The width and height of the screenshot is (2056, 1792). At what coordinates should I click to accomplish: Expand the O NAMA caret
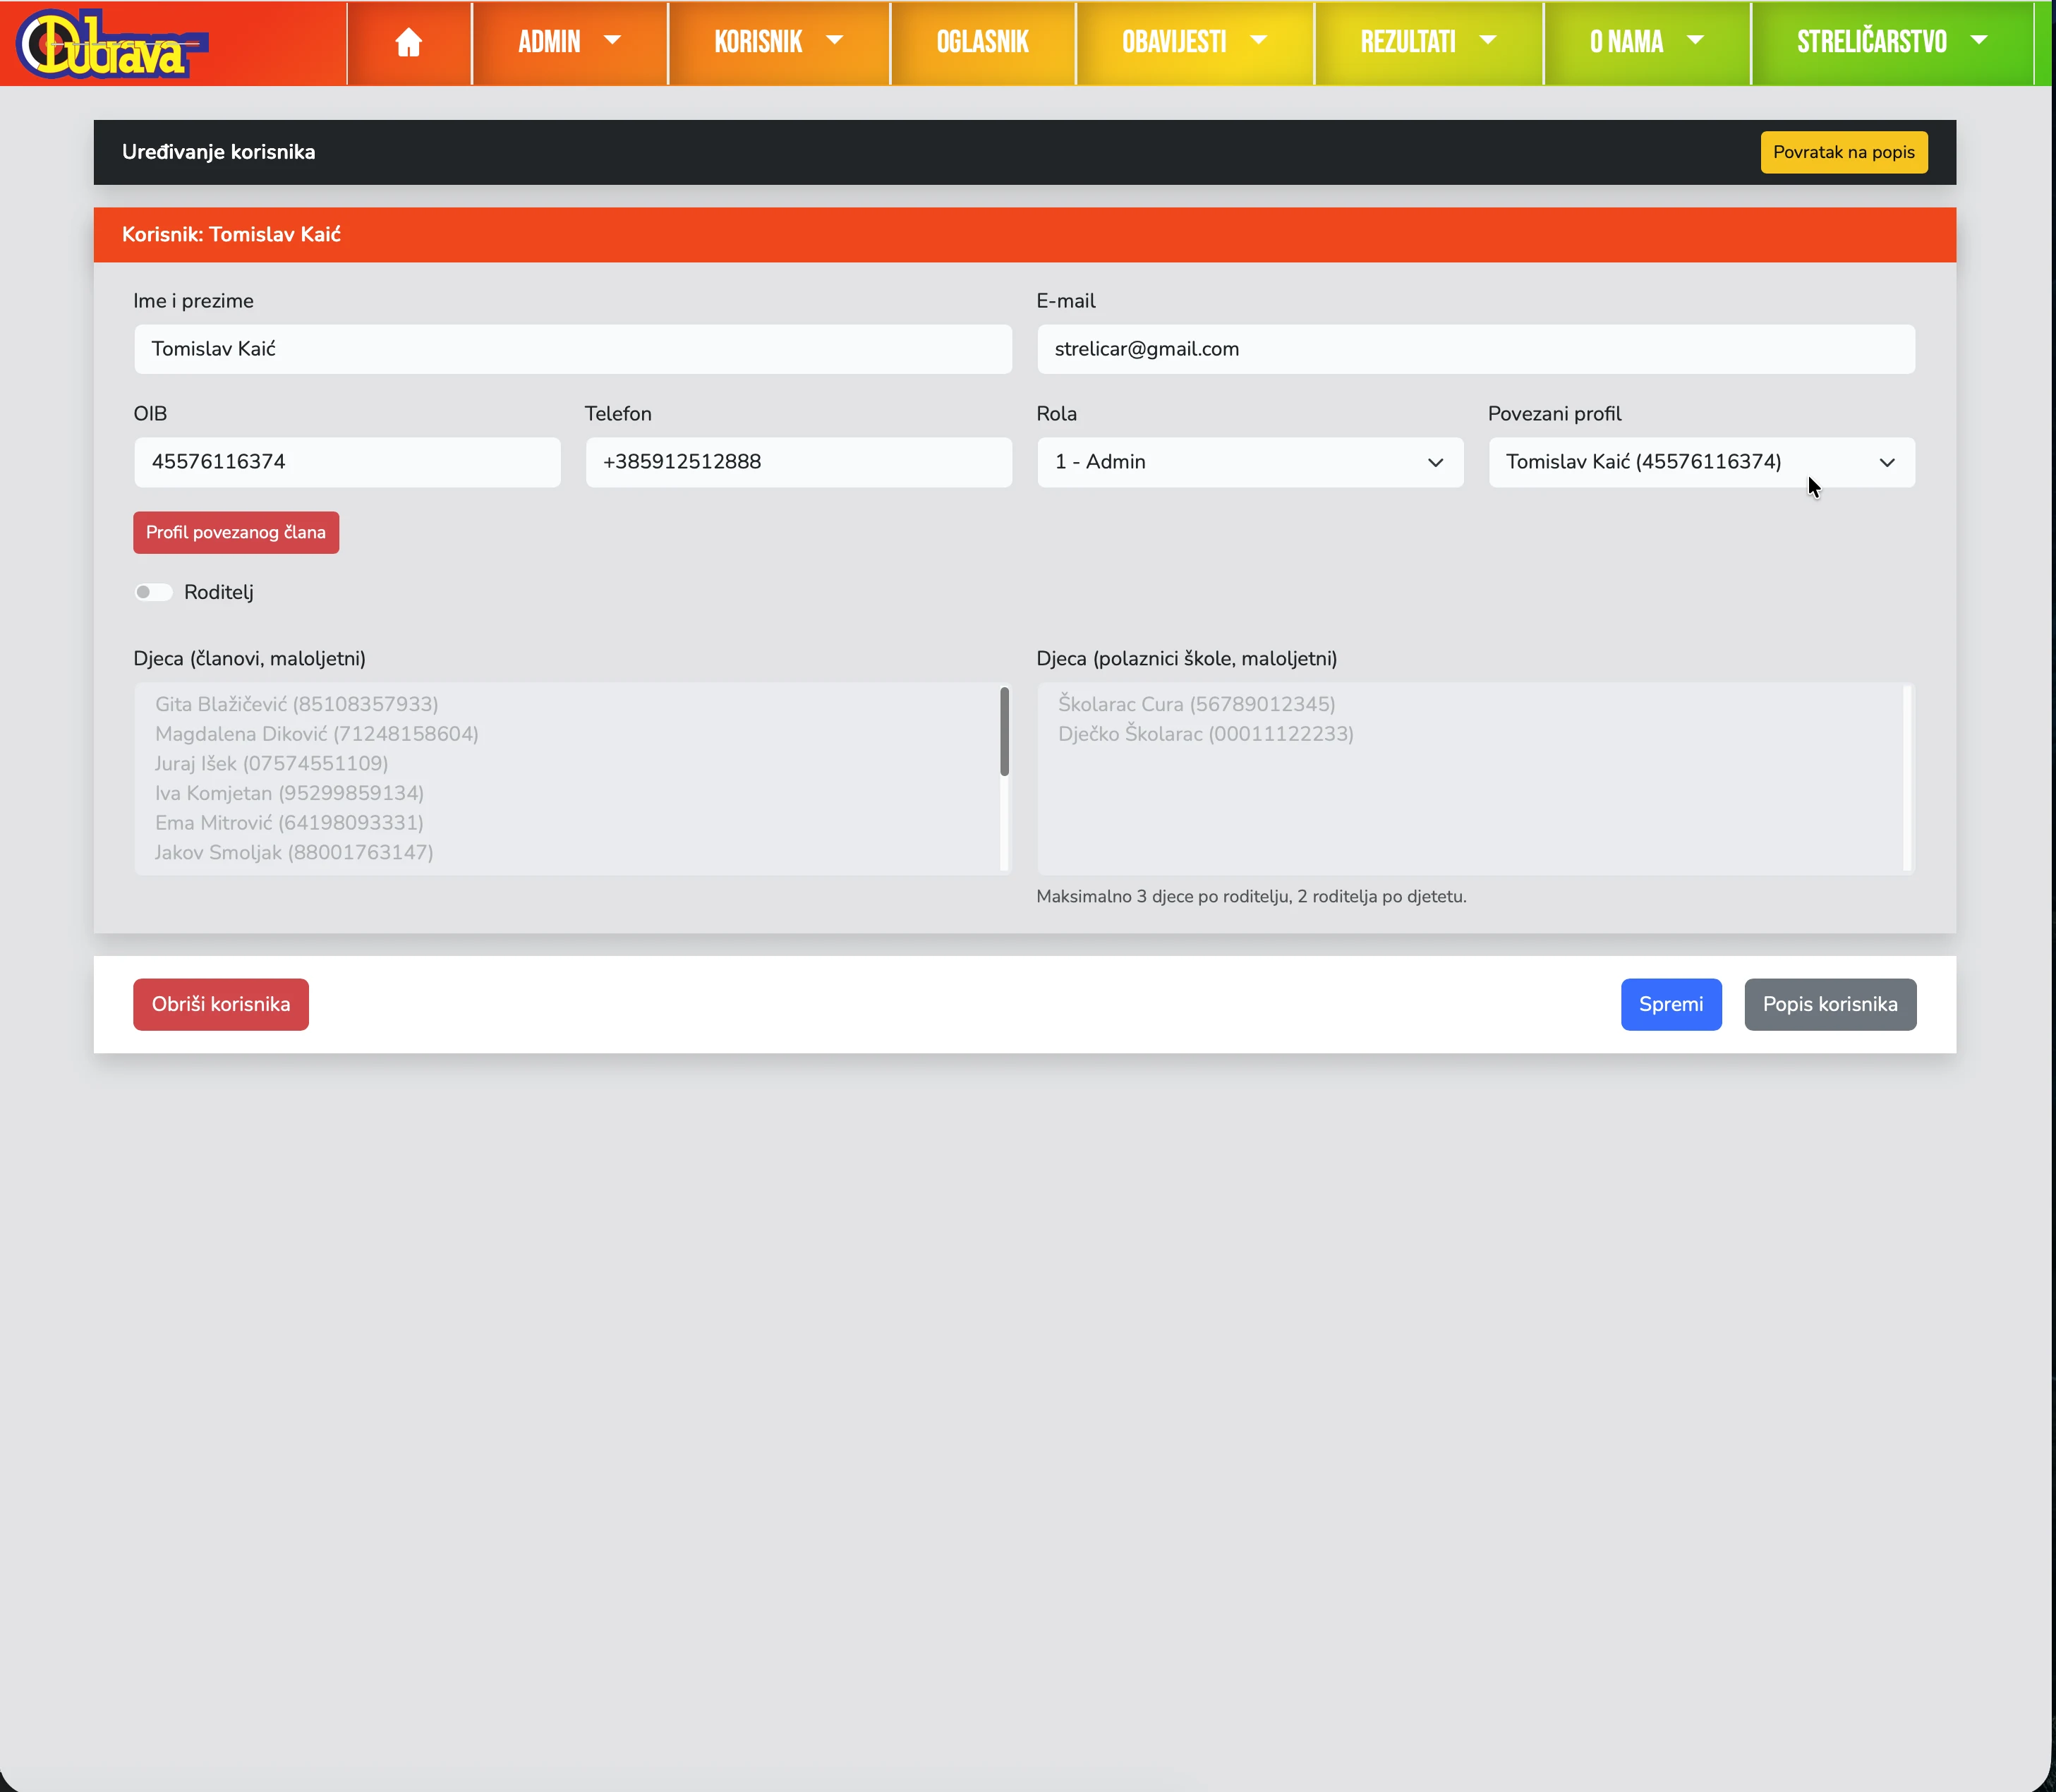pos(1695,41)
